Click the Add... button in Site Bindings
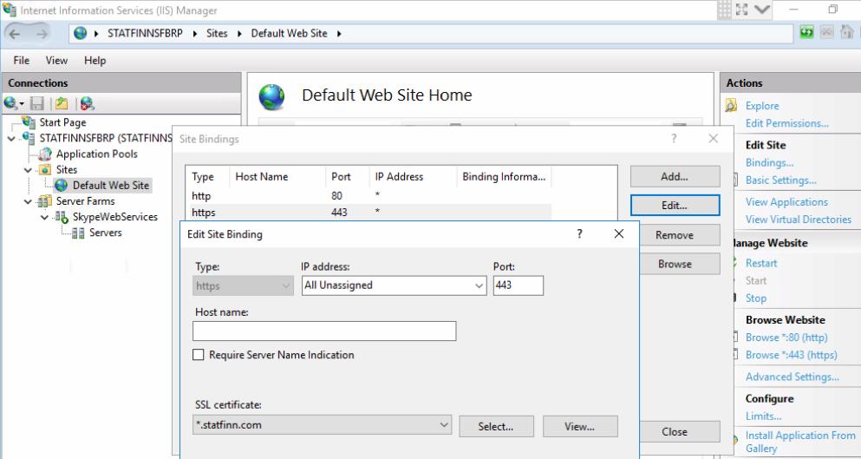This screenshot has height=459, width=861. point(675,176)
